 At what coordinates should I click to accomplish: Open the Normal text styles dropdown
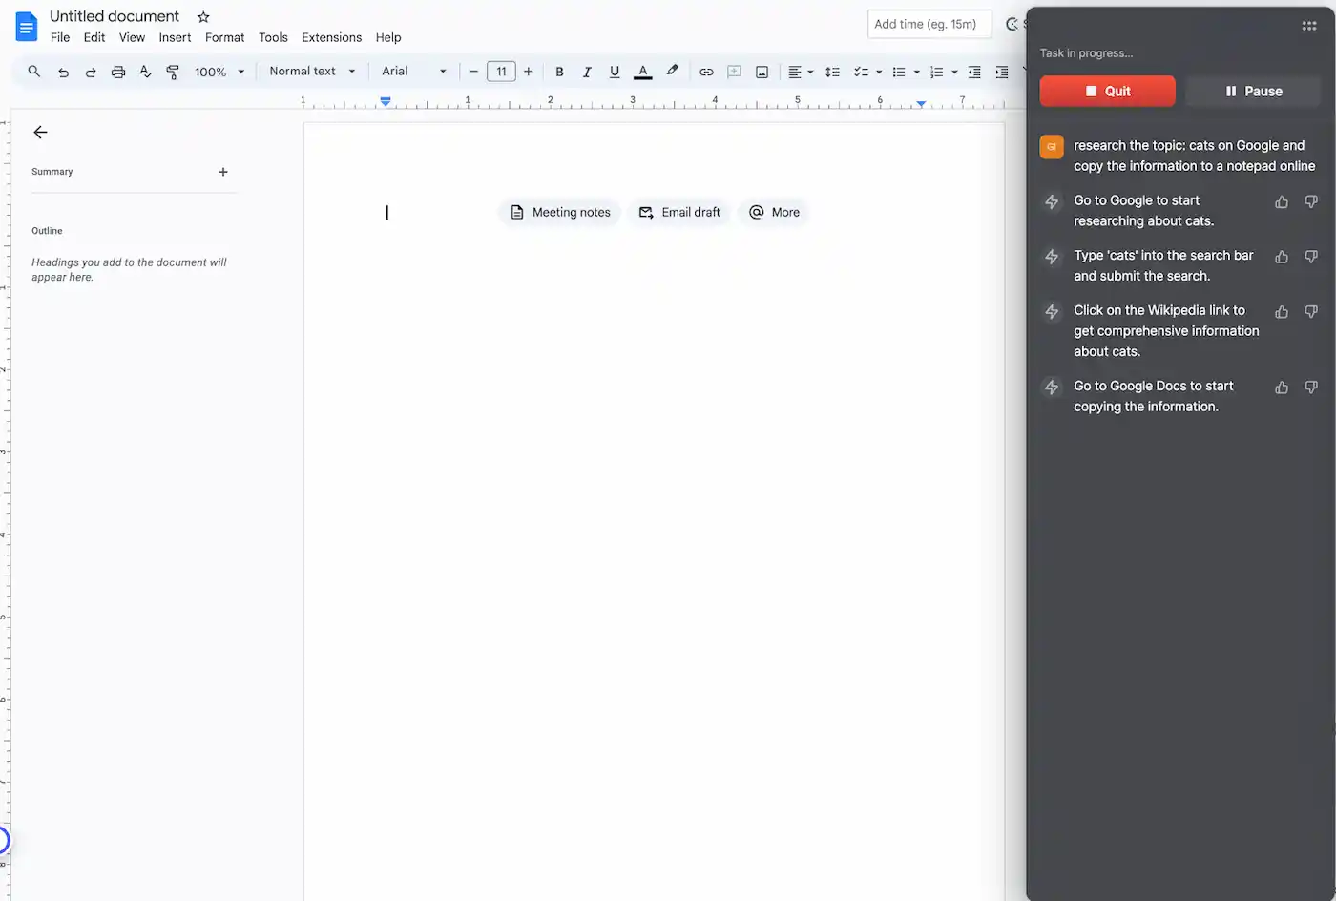click(310, 72)
